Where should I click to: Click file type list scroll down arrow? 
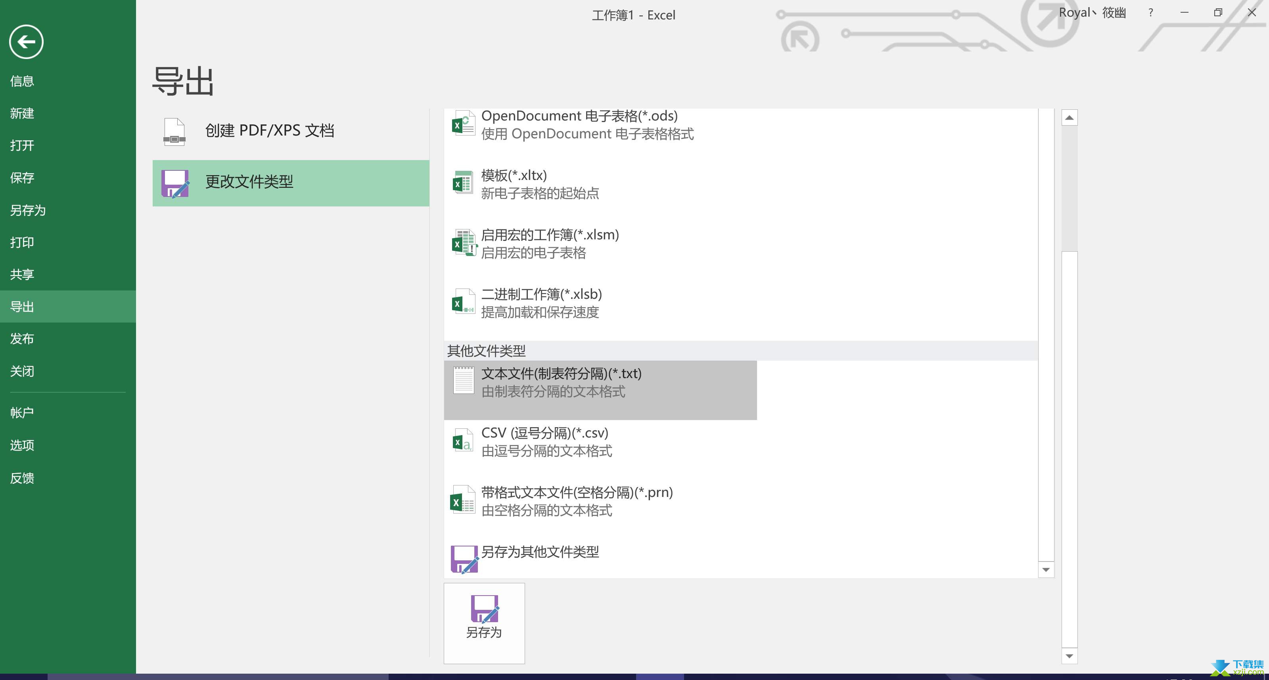1046,570
